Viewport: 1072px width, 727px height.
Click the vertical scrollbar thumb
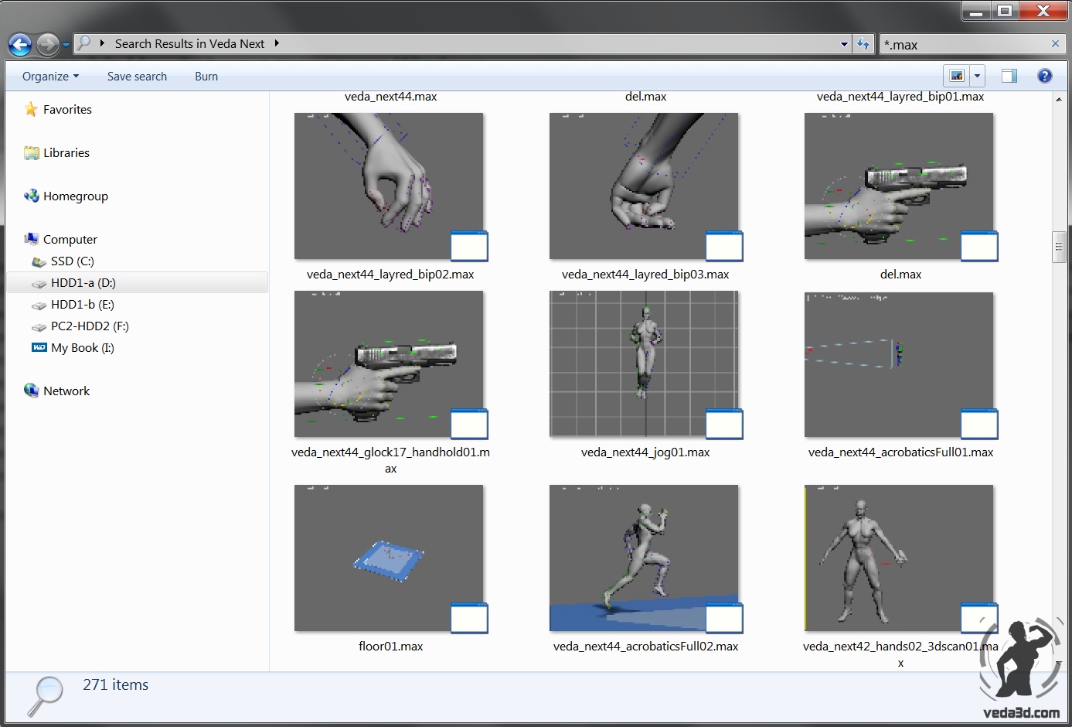[1060, 246]
